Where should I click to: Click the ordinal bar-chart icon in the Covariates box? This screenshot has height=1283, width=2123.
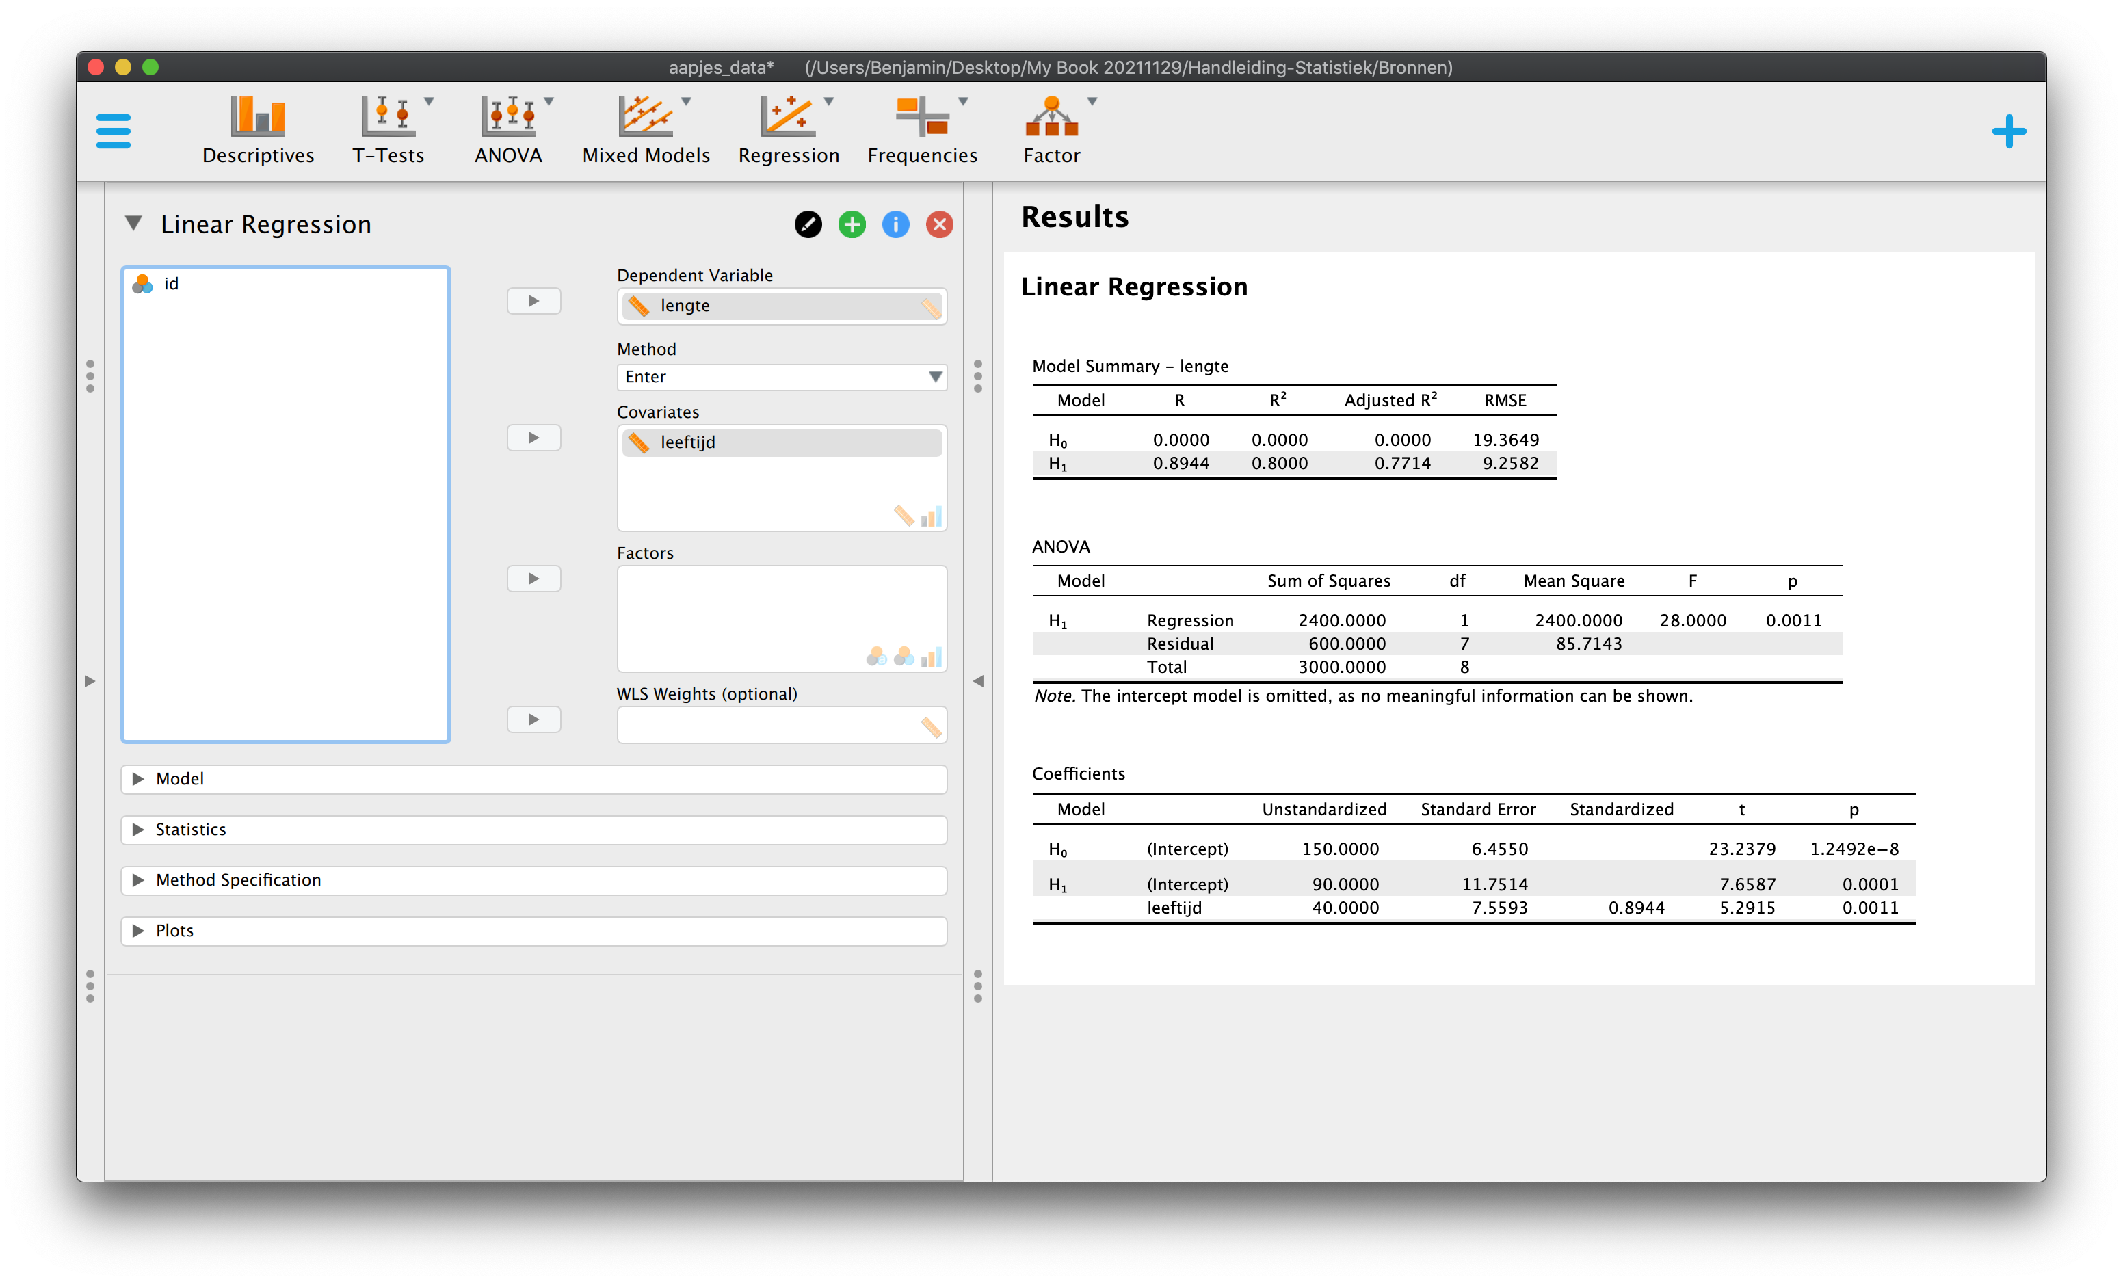pyautogui.click(x=932, y=516)
